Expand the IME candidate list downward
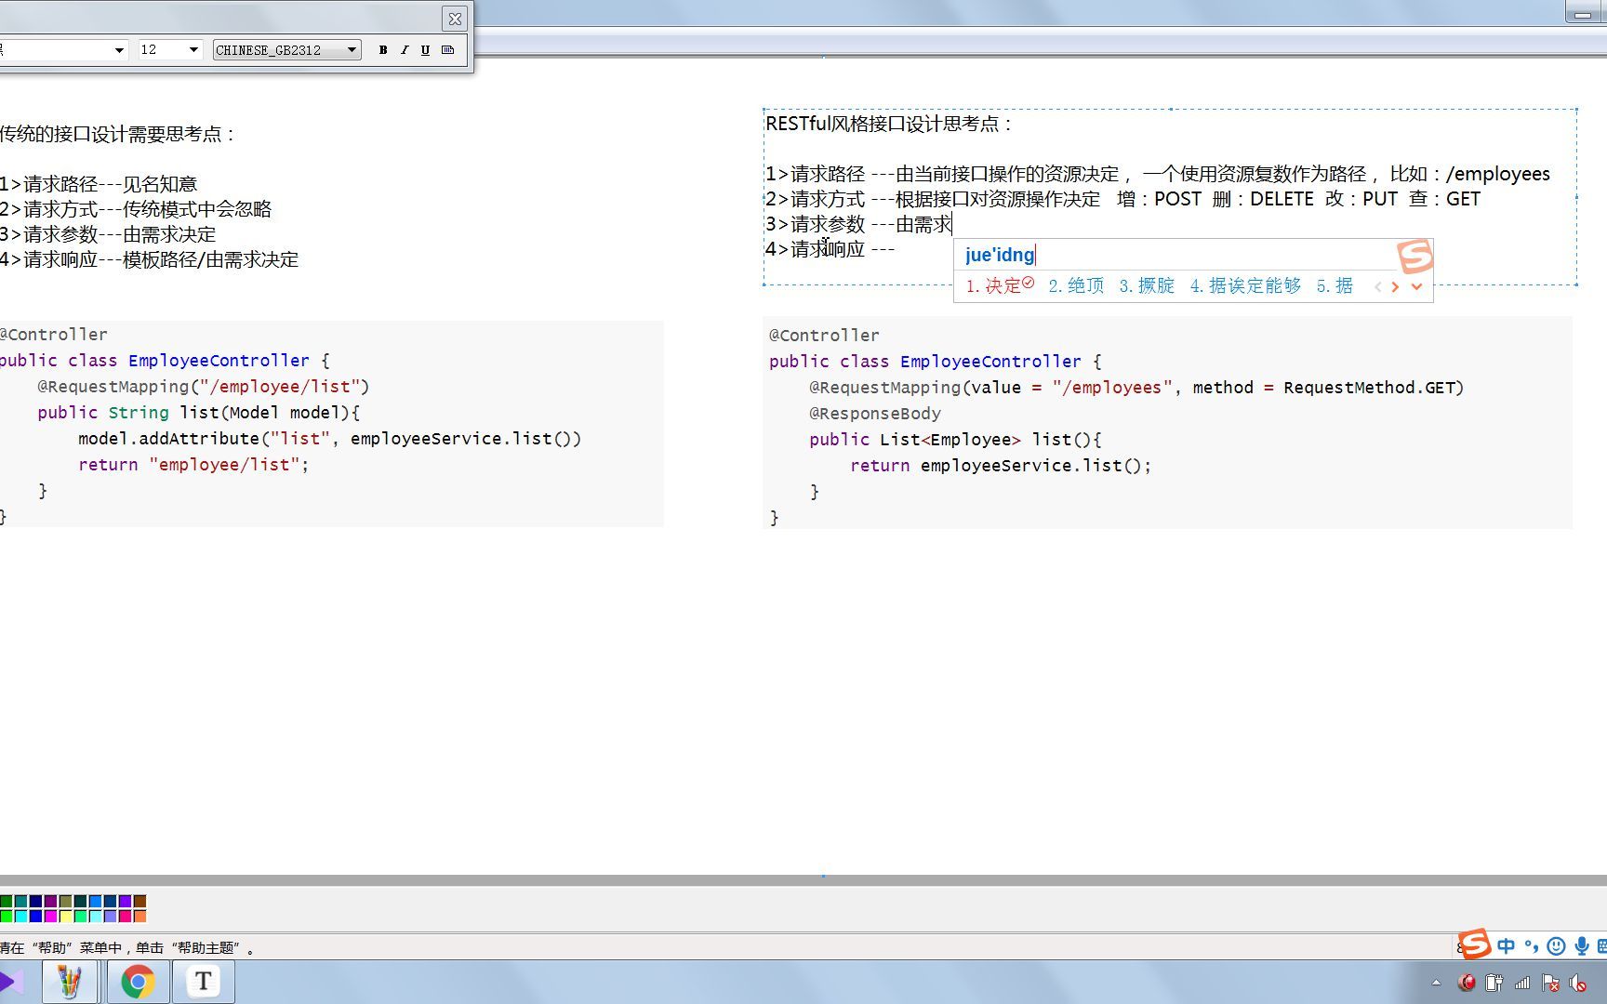1607x1004 pixels. point(1416,287)
